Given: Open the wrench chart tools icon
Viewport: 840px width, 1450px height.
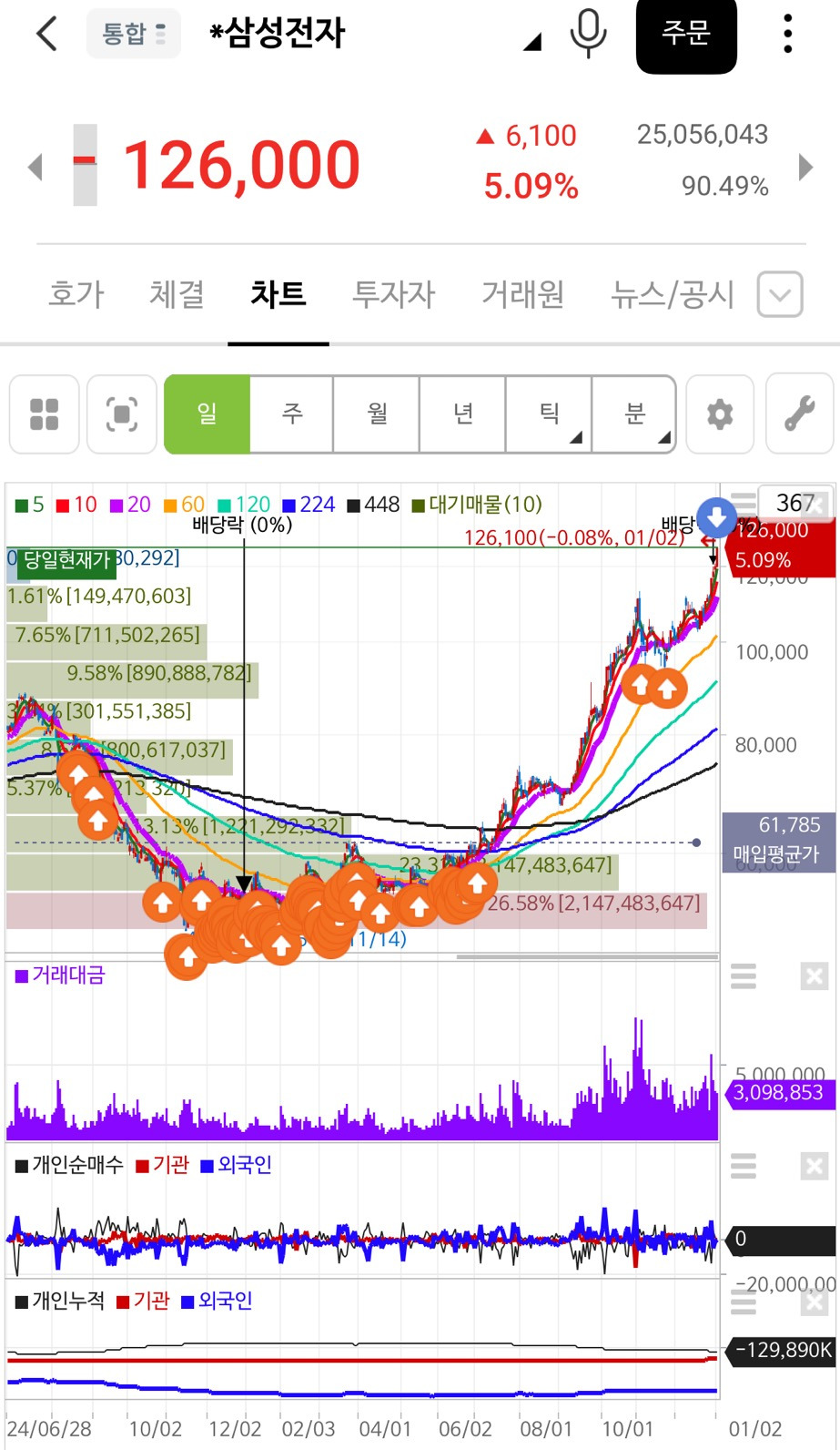Looking at the screenshot, I should pyautogui.click(x=800, y=414).
